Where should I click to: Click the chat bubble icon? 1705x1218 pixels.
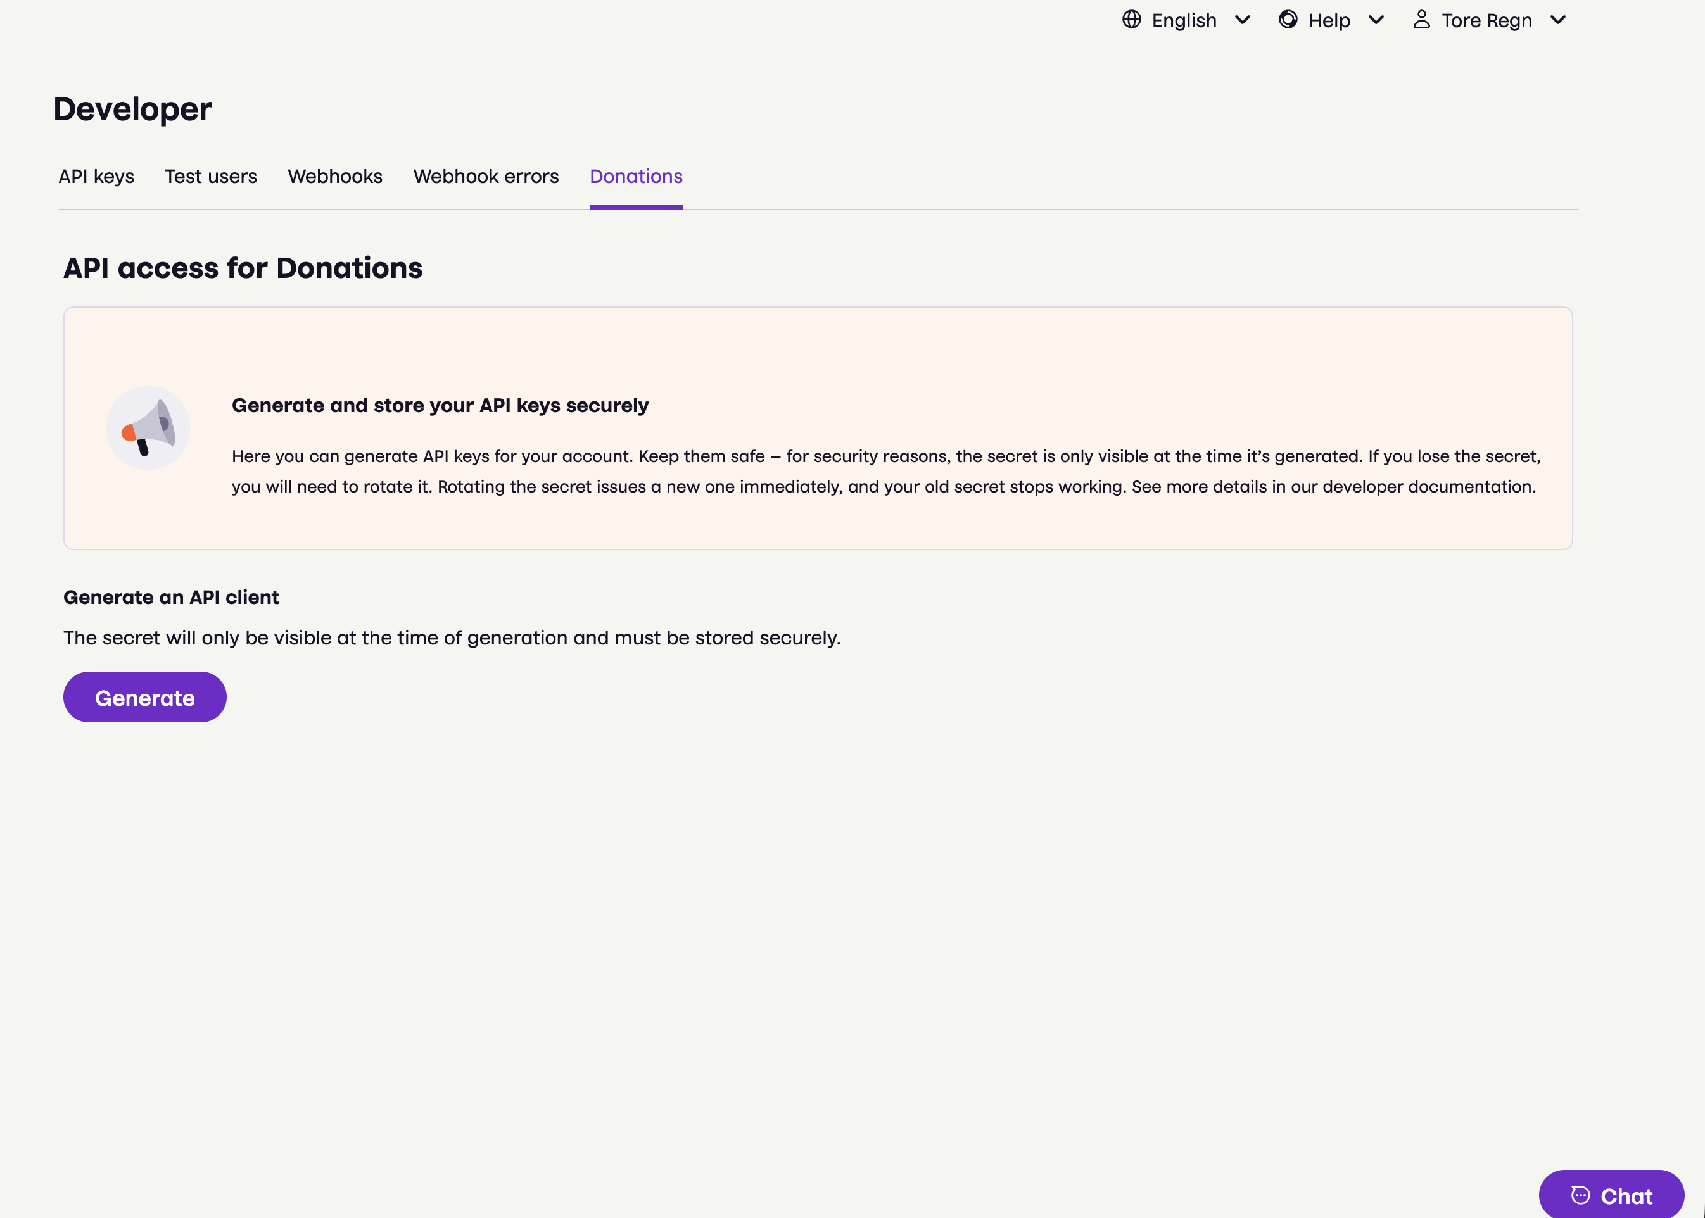click(1580, 1195)
